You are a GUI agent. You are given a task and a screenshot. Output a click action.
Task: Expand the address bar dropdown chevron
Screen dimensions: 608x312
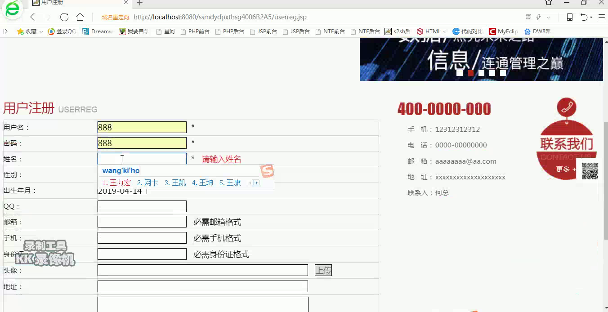pyautogui.click(x=548, y=17)
